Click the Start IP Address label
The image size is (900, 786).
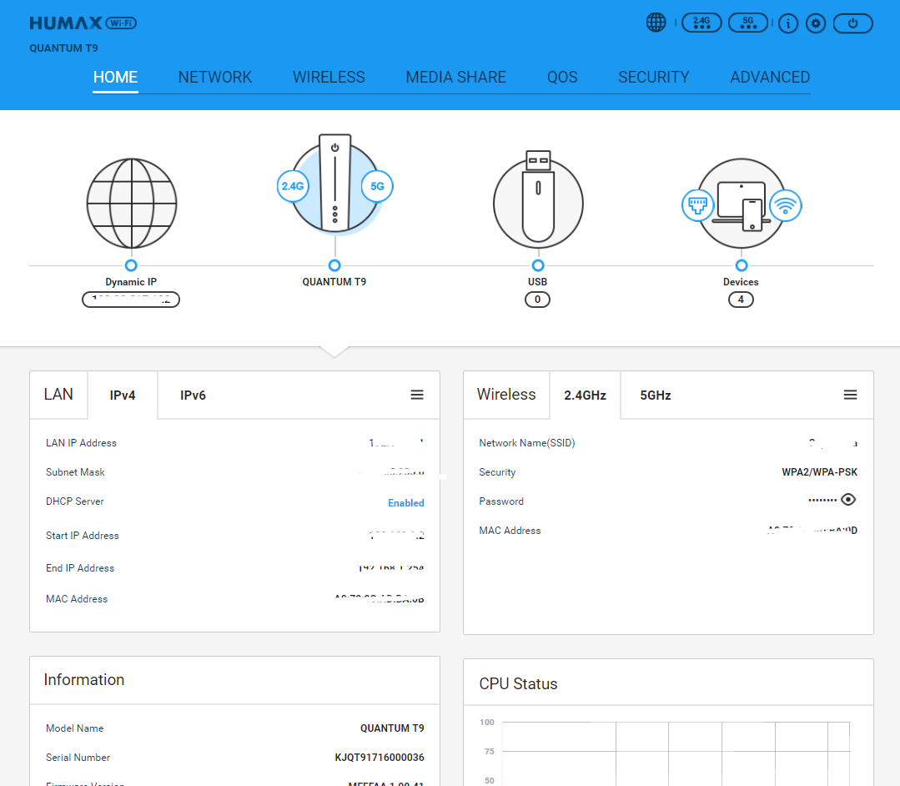pyautogui.click(x=82, y=535)
